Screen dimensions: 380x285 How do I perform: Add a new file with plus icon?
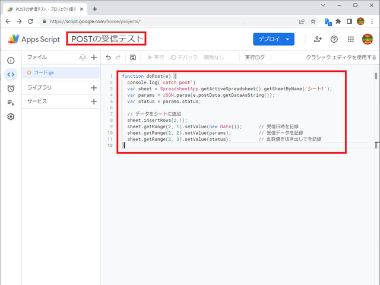point(93,58)
